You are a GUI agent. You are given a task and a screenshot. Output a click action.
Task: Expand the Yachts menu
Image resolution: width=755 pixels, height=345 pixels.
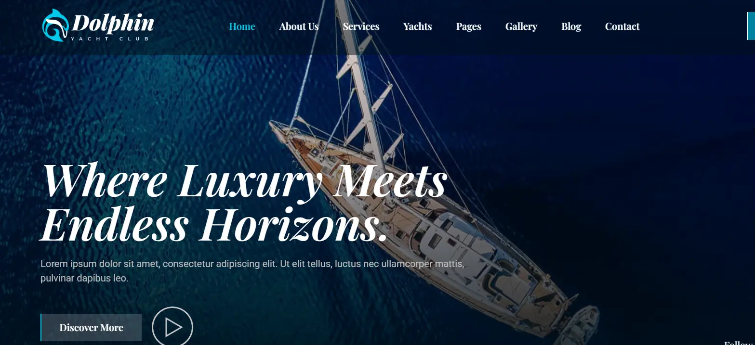click(x=417, y=26)
